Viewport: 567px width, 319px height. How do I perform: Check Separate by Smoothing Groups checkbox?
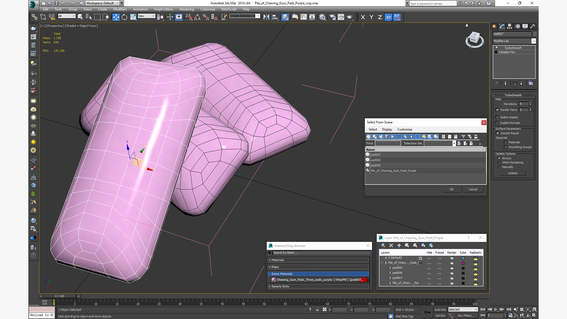(x=506, y=147)
